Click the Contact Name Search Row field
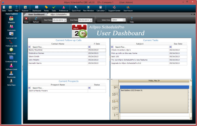Screen dimensions: 197x126 coord(59,47)
